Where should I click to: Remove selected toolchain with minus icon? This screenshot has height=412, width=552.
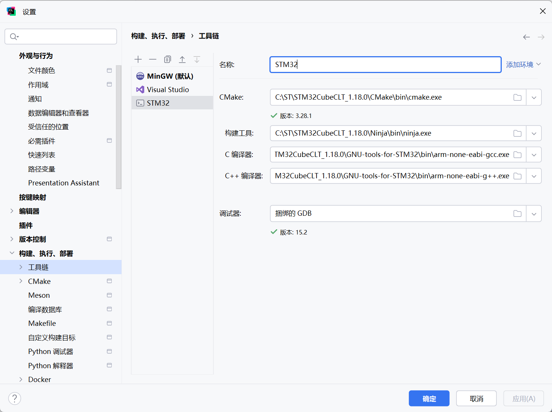coord(153,60)
